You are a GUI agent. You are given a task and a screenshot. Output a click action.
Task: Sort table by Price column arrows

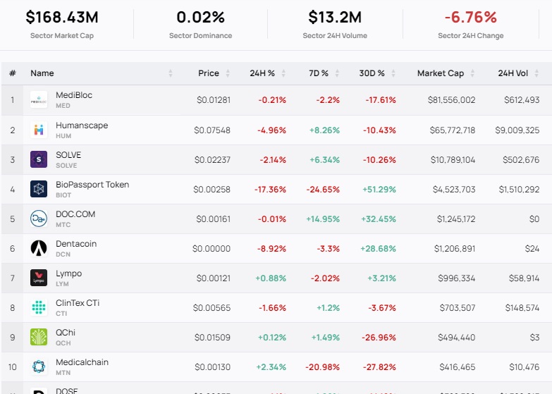point(228,73)
